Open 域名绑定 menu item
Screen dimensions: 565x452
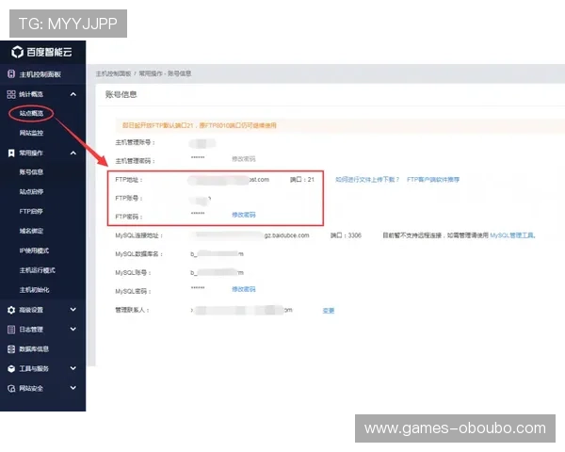[x=31, y=231]
